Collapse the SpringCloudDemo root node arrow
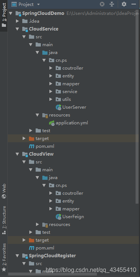 pos(10,13)
